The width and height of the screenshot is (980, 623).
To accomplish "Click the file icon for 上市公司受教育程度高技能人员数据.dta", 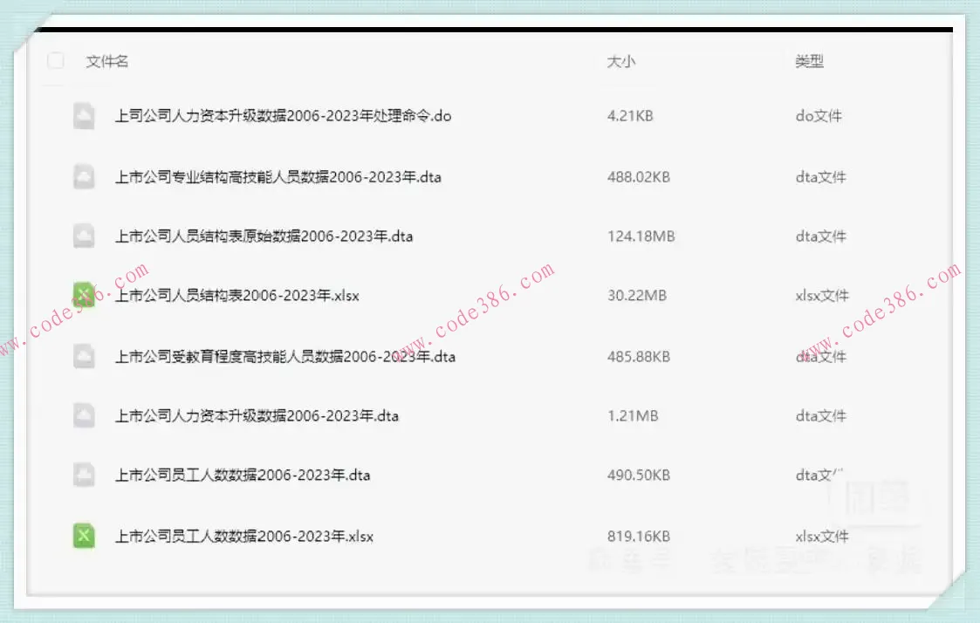I will click(x=84, y=356).
